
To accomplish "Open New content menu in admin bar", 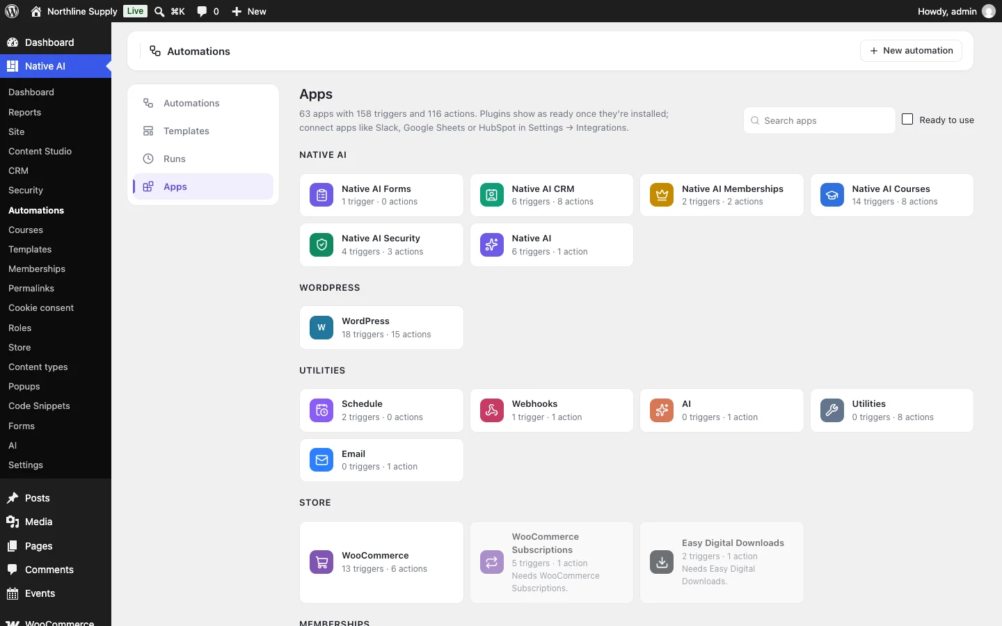I will click(x=248, y=11).
